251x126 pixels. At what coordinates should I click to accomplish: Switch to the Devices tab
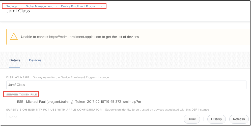coord(35,60)
